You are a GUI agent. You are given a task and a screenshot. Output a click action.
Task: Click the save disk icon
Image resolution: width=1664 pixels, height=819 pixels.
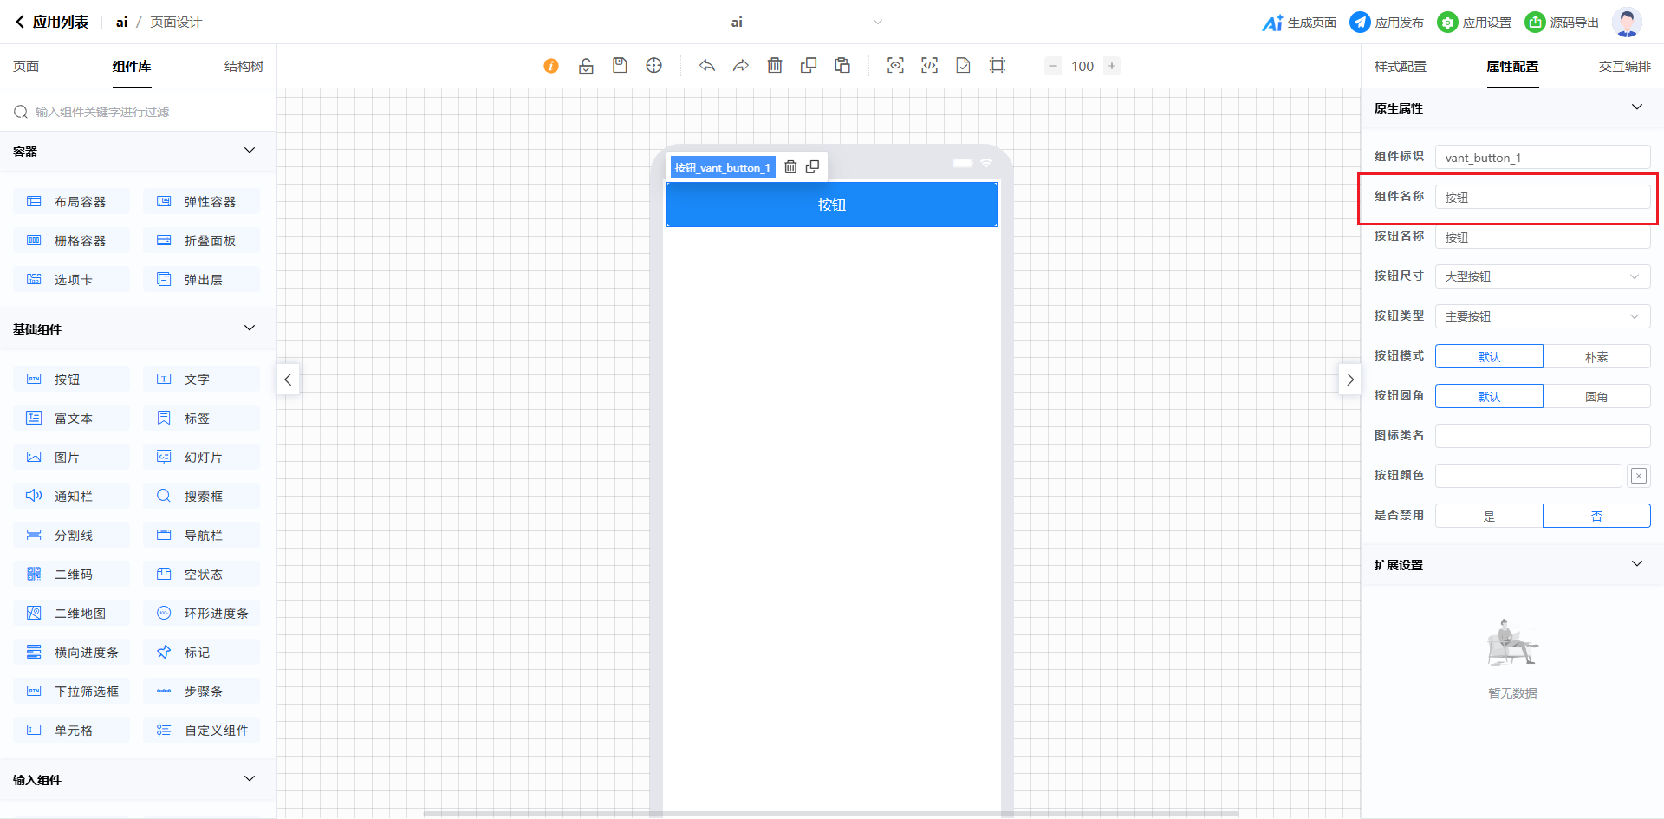[x=620, y=66]
